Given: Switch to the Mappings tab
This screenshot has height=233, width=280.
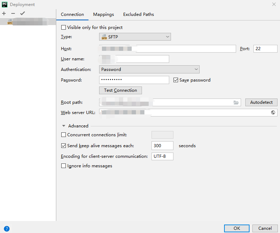Looking at the screenshot, I should (103, 14).
